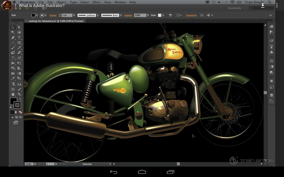Viewport: 284px width, 177px height.
Task: Open the Symbols panel icon
Action: coord(272,52)
